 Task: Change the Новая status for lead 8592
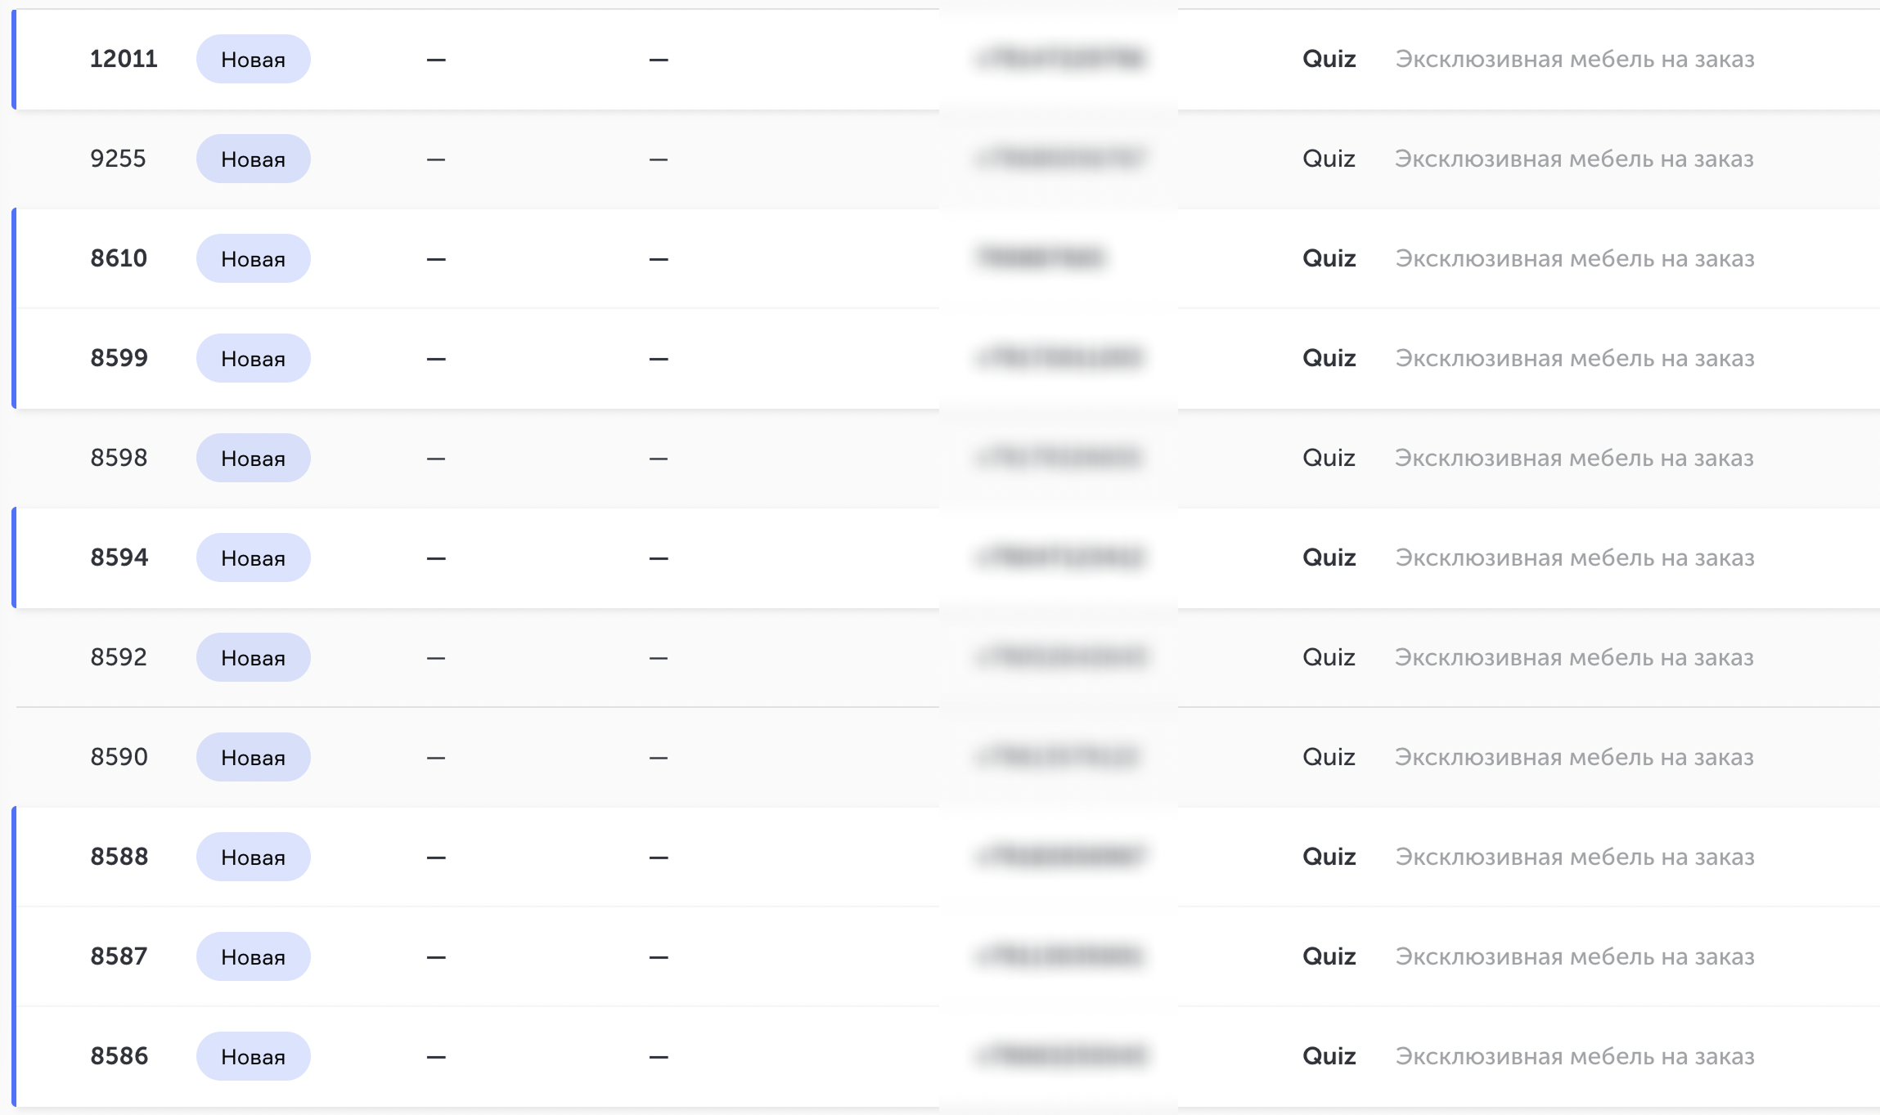[x=254, y=657]
